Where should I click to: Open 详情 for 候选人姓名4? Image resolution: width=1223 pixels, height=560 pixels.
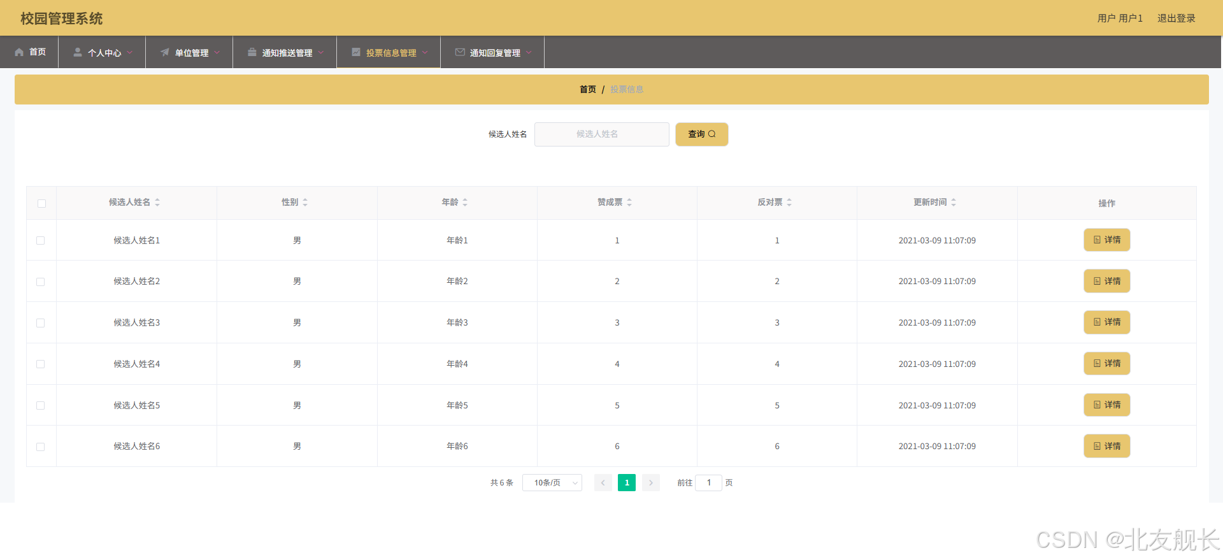[x=1107, y=364]
